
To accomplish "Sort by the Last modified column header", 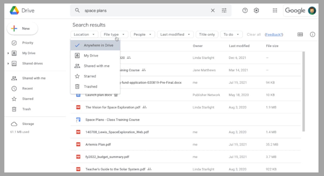I will 239,46.
